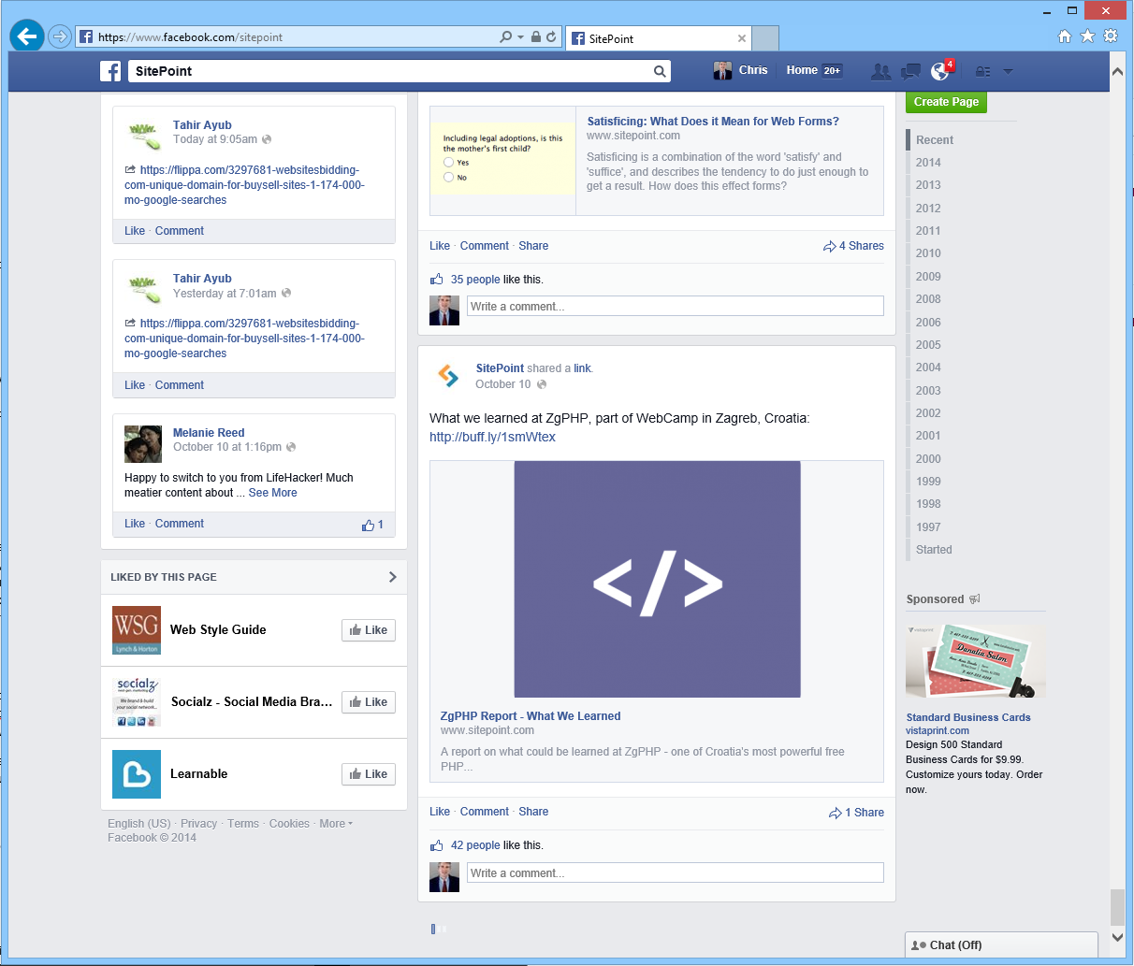Open the account settings dropdown arrow
This screenshot has width=1134, height=966.
click(x=1008, y=71)
